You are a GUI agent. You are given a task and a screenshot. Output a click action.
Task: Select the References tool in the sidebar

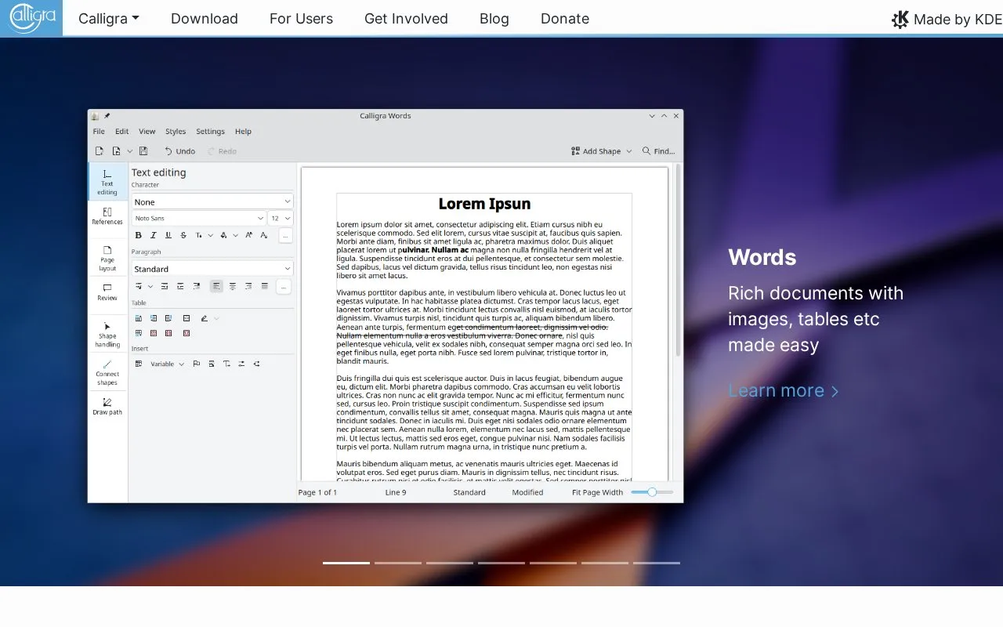[x=107, y=216]
